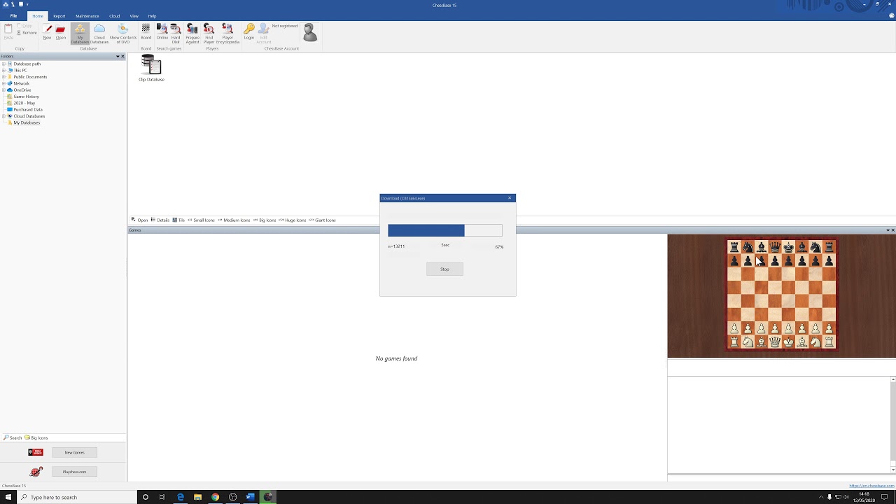Switch to the Maintenance ribbon tab
Viewport: 896px width, 504px height.
pos(87,16)
